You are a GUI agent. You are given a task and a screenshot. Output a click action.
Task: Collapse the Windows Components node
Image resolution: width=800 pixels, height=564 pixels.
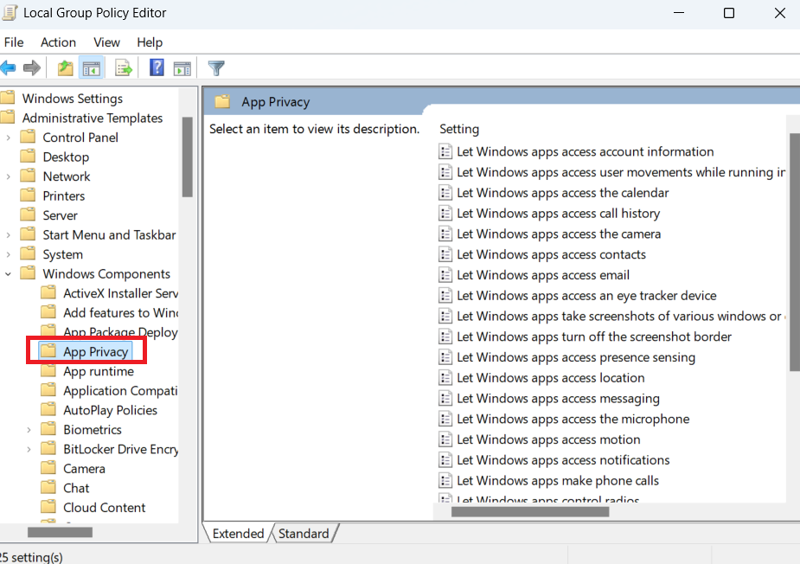[8, 274]
